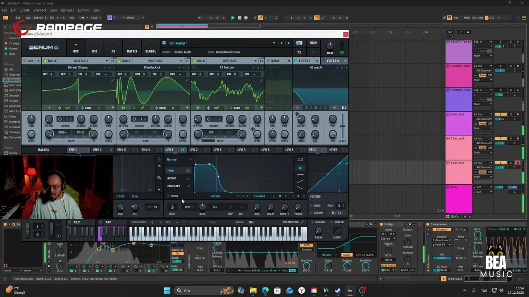
Task: Adjust the LFO RATE knob
Action: pos(202,207)
